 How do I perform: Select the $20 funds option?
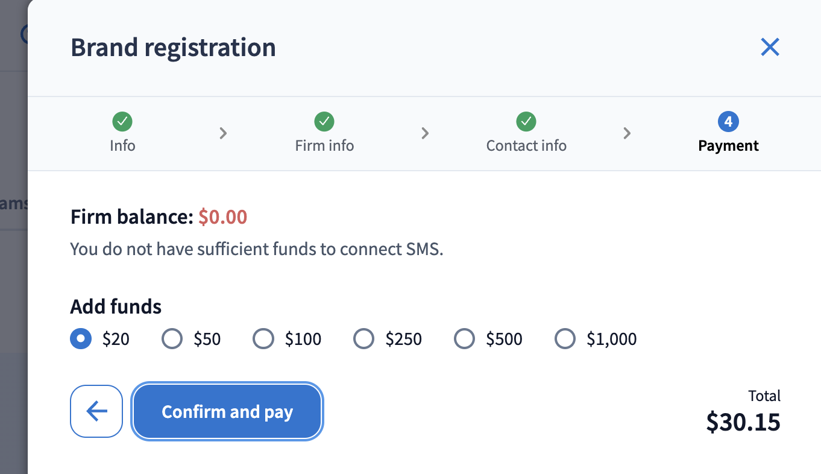point(81,339)
